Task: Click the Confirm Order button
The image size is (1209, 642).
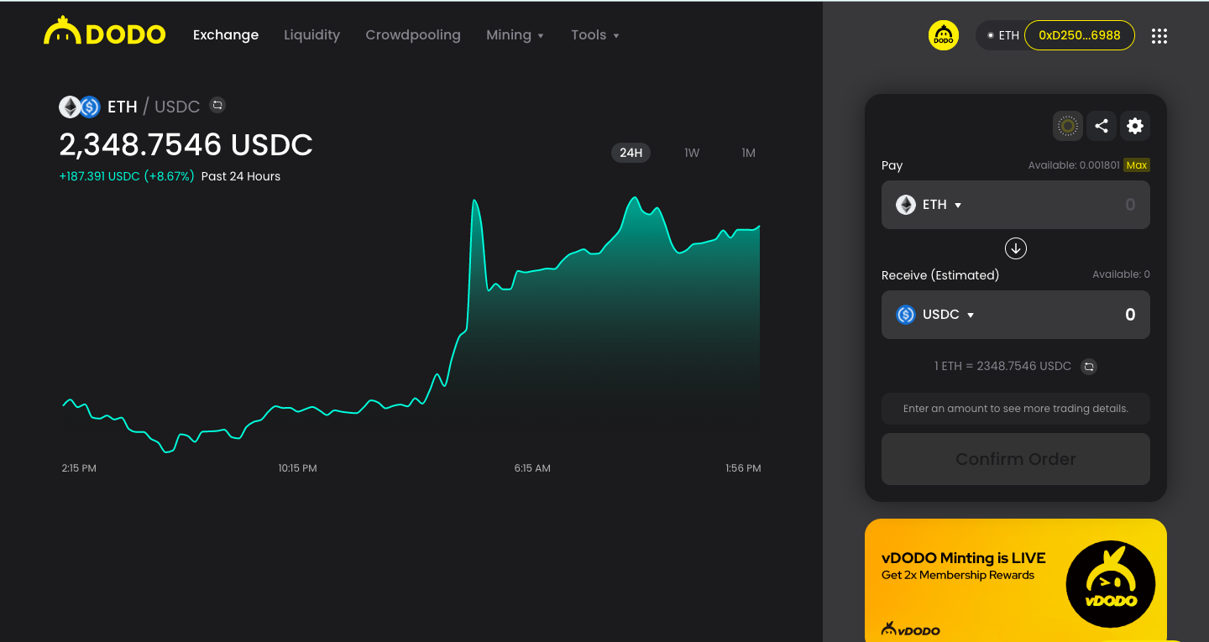Action: click(1016, 459)
